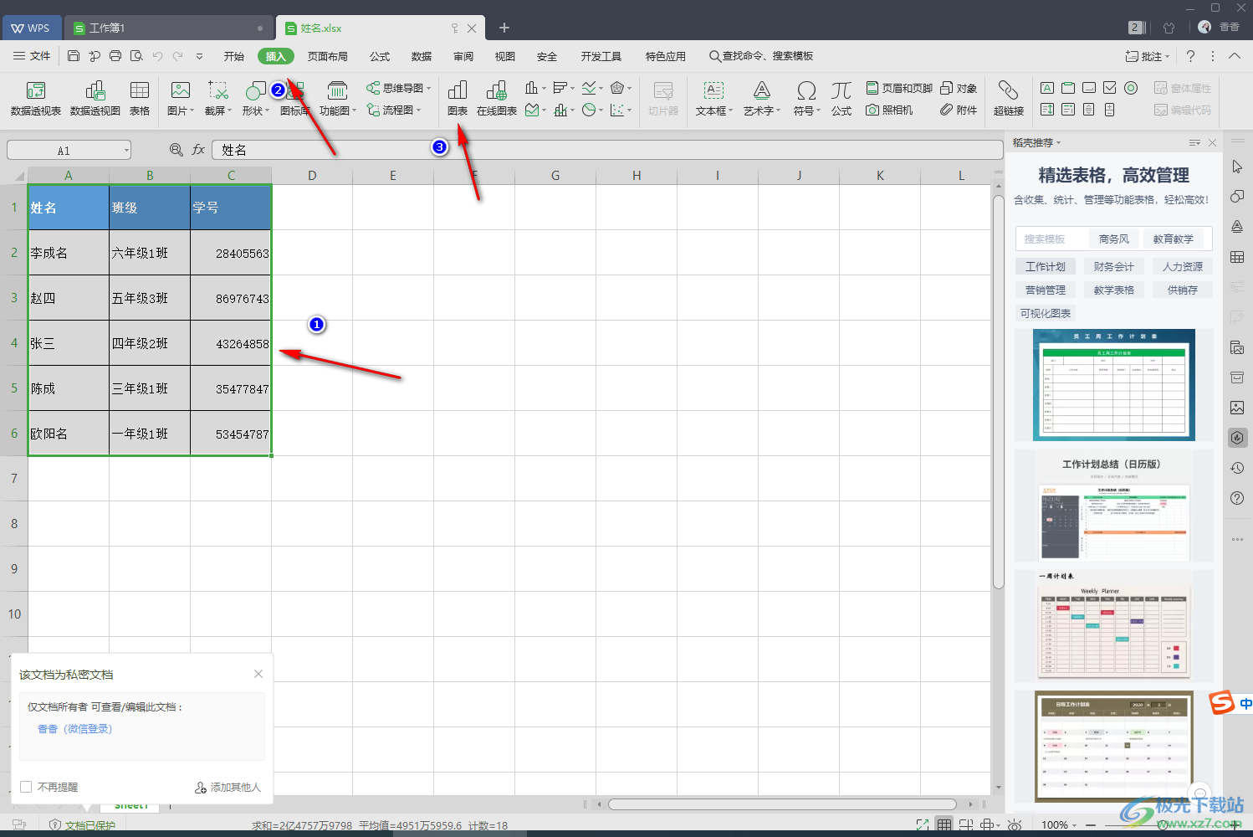
Task: Insert checkbox form control from ribbon
Action: pos(1110,88)
